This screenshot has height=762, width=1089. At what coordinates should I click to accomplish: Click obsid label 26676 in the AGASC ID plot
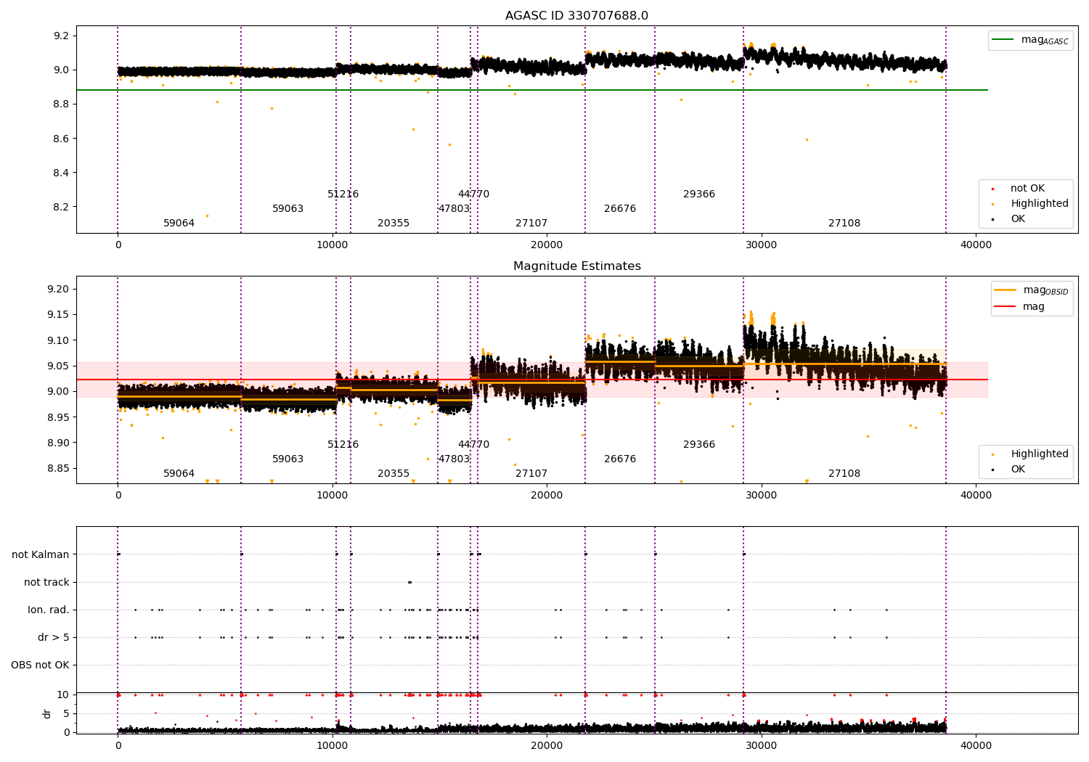(x=620, y=209)
